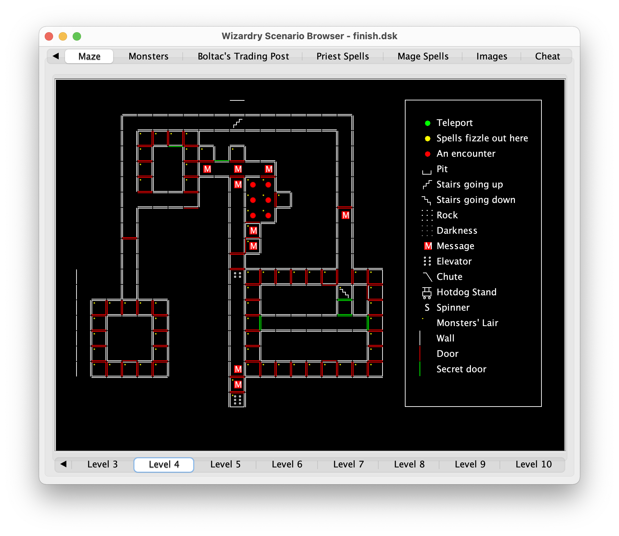Click the Message legend M icon
The width and height of the screenshot is (619, 536).
(x=428, y=246)
